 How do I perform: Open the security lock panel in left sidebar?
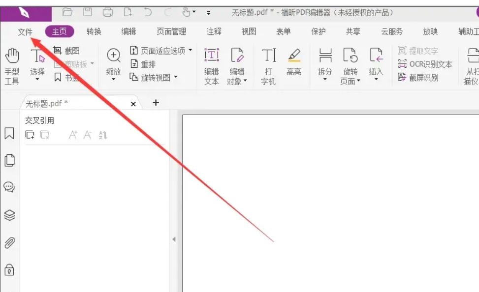[9, 270]
